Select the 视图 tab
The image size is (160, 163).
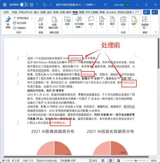coord(82,12)
